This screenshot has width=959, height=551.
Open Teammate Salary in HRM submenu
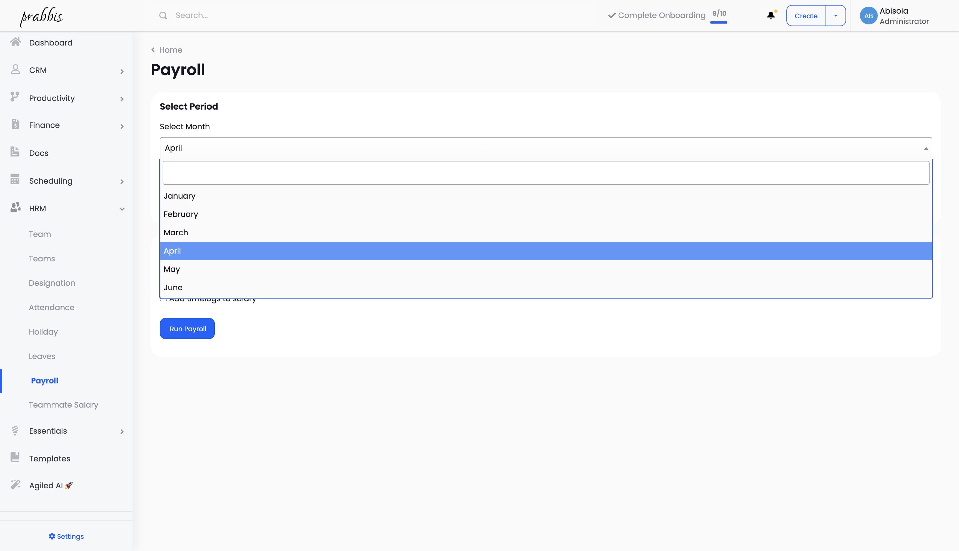(64, 405)
